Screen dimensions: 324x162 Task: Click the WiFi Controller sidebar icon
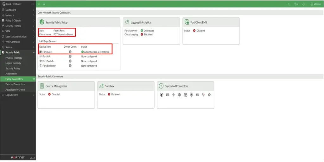[3, 42]
